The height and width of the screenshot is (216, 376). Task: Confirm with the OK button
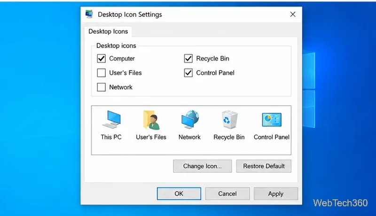click(x=179, y=193)
